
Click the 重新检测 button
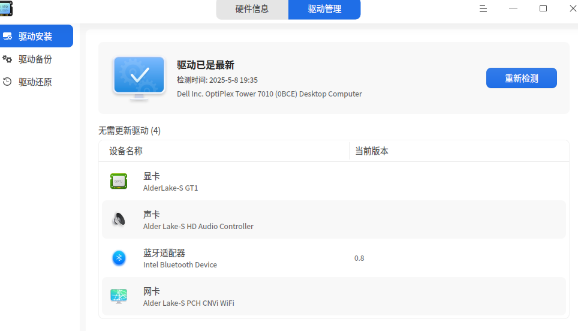tap(521, 78)
